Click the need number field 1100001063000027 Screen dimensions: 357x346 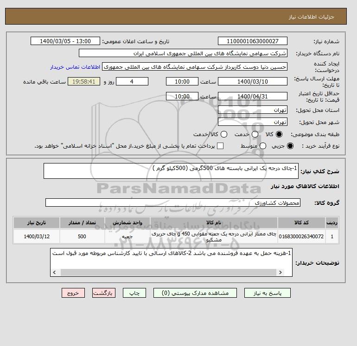pos(253,41)
